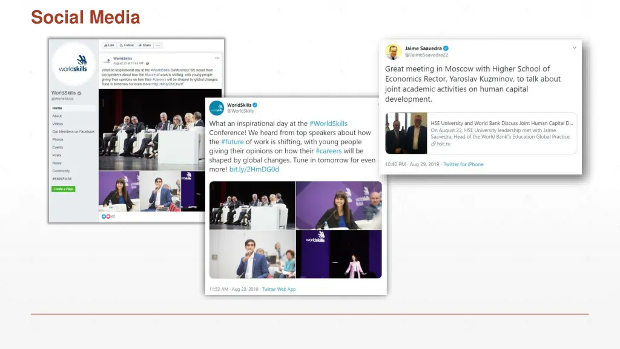Click the Share button on the Facebook page
The width and height of the screenshot is (620, 349).
point(145,45)
